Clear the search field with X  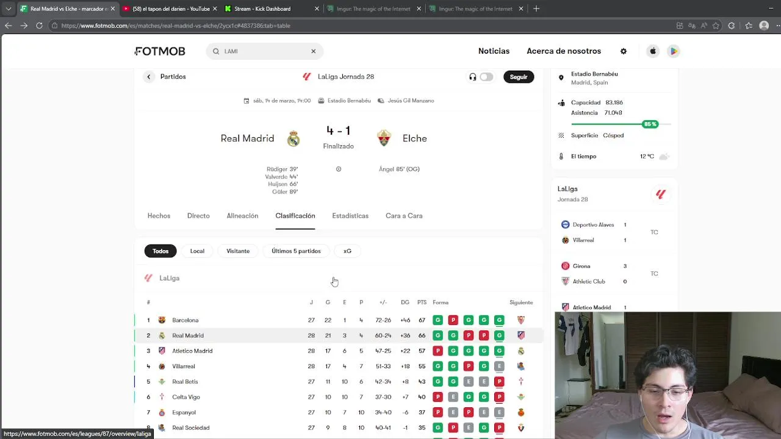click(x=314, y=51)
